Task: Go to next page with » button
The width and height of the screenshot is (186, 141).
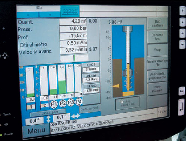Action: tap(49, 15)
